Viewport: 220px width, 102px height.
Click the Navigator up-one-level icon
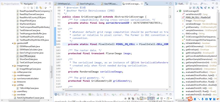32,8
